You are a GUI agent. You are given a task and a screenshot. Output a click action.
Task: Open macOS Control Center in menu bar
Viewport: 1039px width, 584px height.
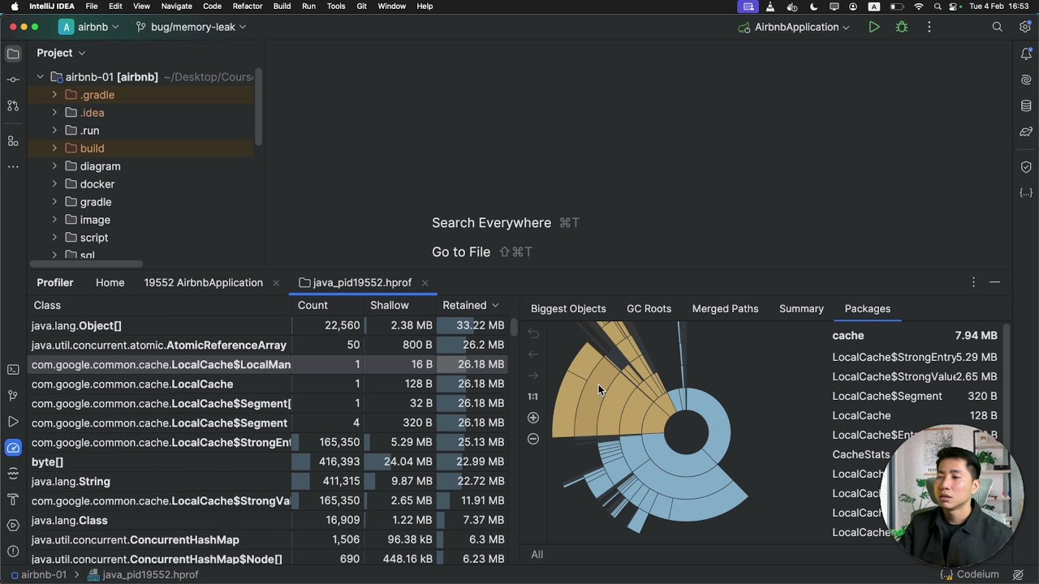pyautogui.click(x=955, y=6)
